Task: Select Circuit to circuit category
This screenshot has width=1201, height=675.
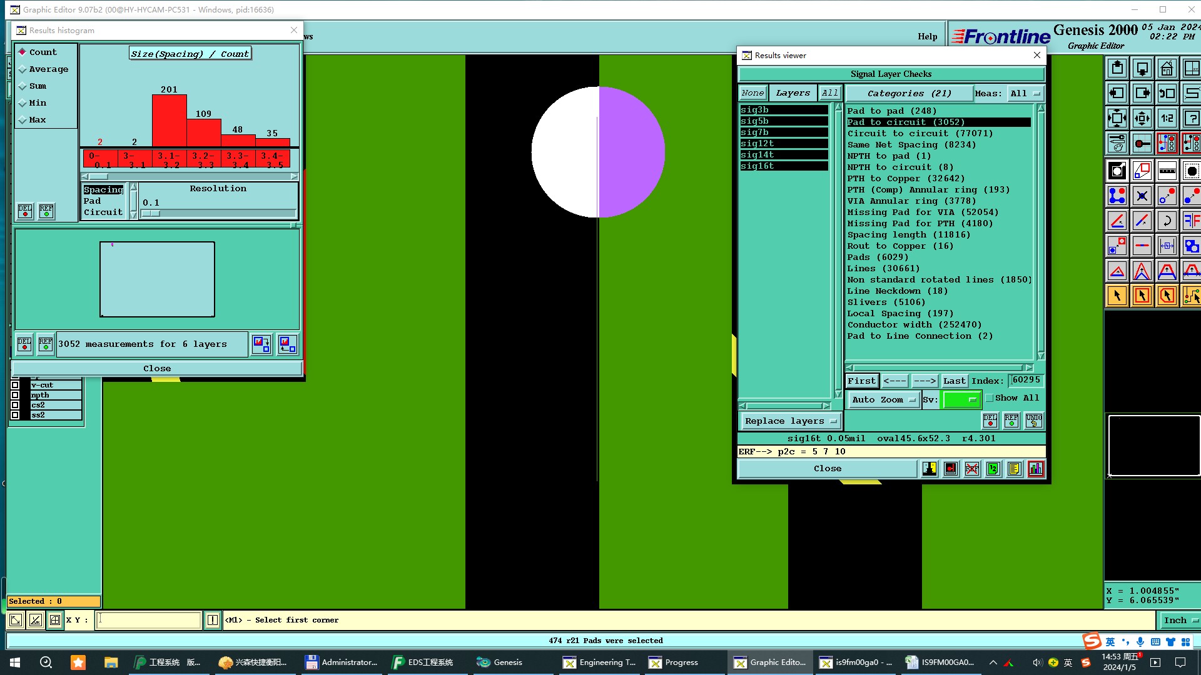Action: point(920,134)
